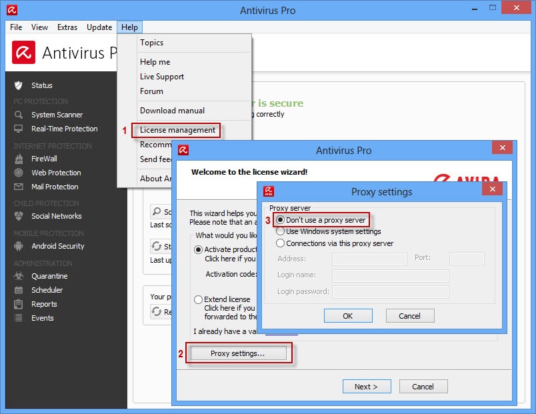The image size is (536, 414).
Task: Open Social Networks in the sidebar
Action: point(57,216)
